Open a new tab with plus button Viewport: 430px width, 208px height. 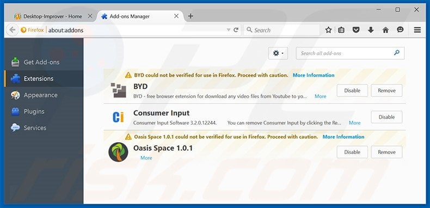pyautogui.click(x=191, y=16)
